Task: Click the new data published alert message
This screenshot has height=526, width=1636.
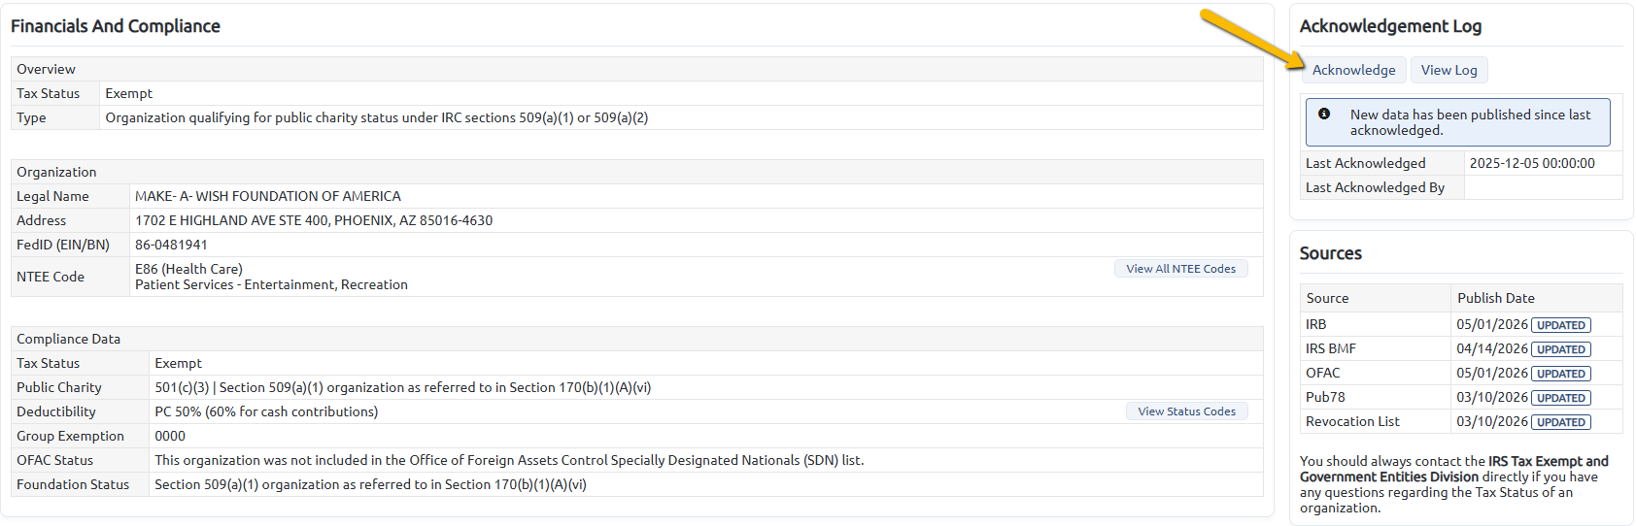Action: click(x=1470, y=122)
